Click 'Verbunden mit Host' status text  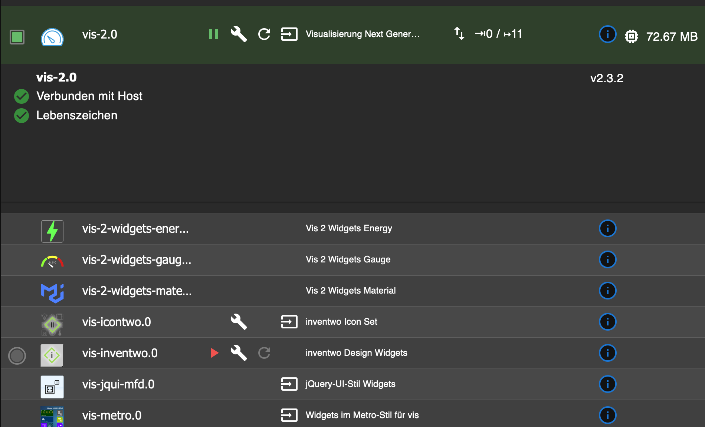coord(89,96)
